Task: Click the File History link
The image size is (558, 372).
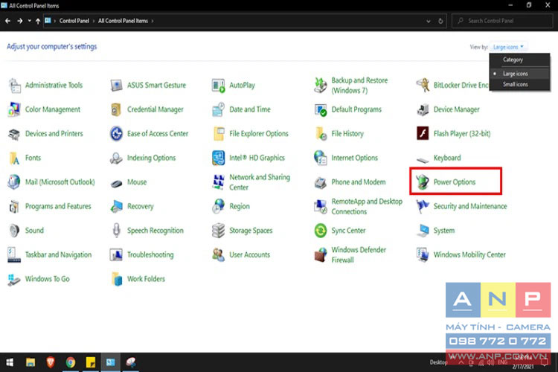Action: [347, 134]
